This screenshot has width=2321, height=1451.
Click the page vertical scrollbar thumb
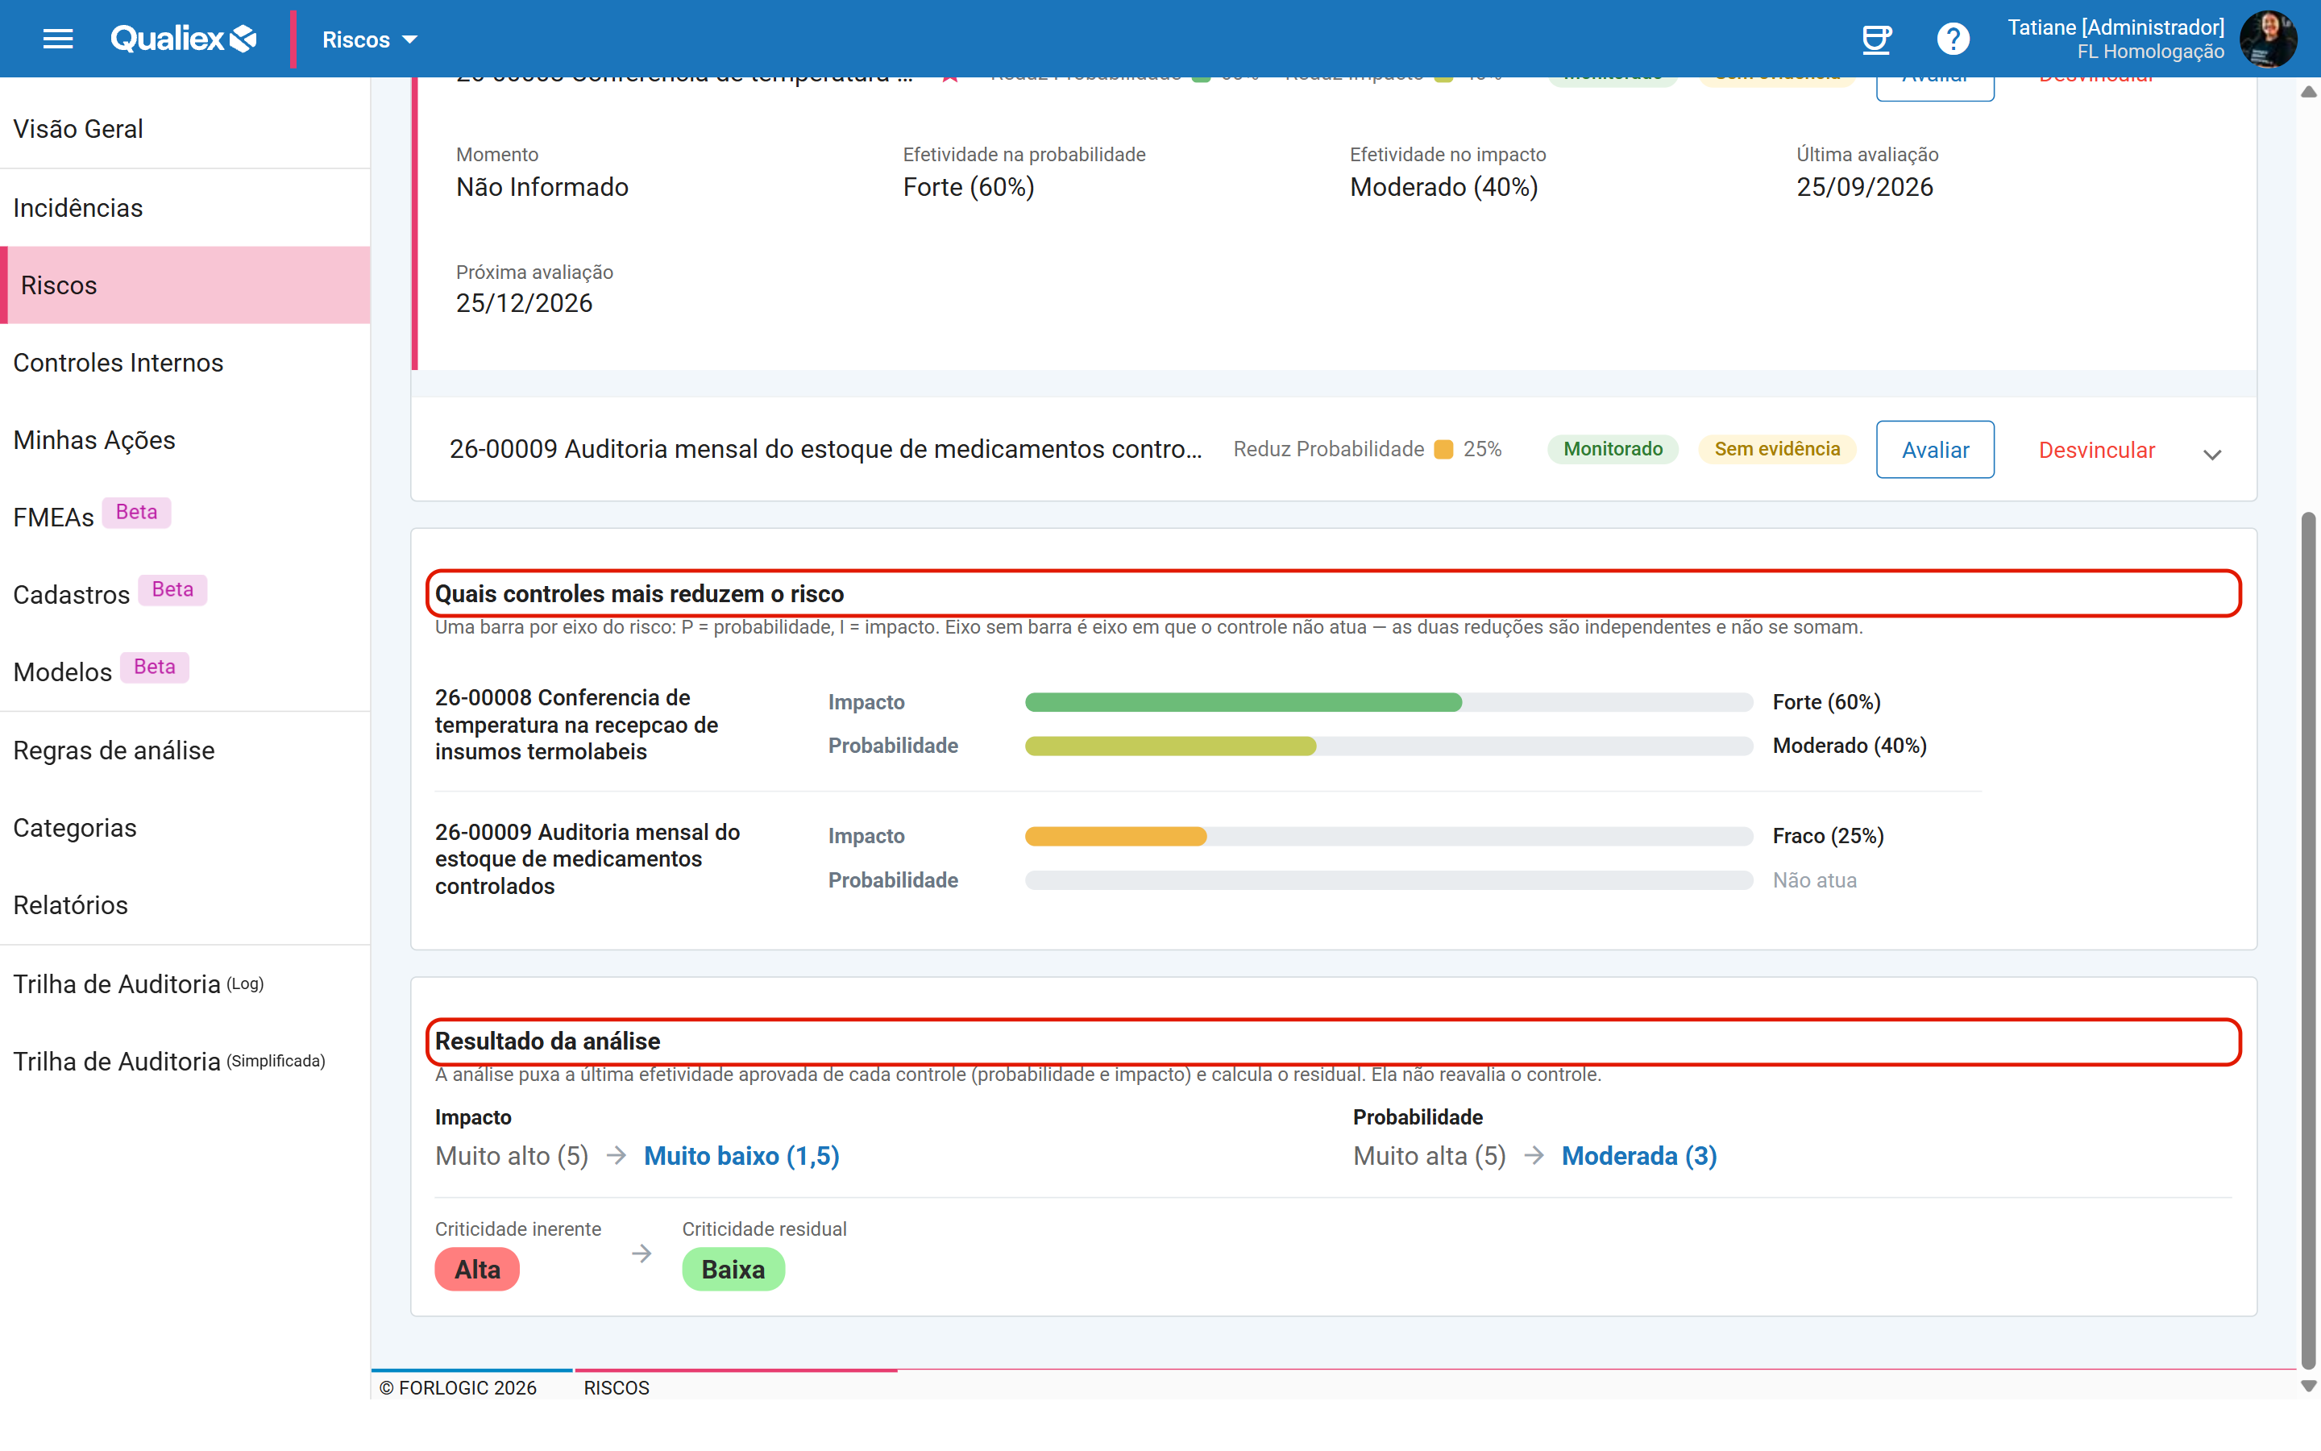[x=2309, y=941]
